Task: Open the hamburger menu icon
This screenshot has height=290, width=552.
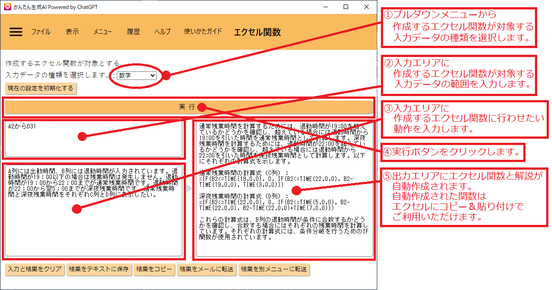Action: pyautogui.click(x=16, y=32)
